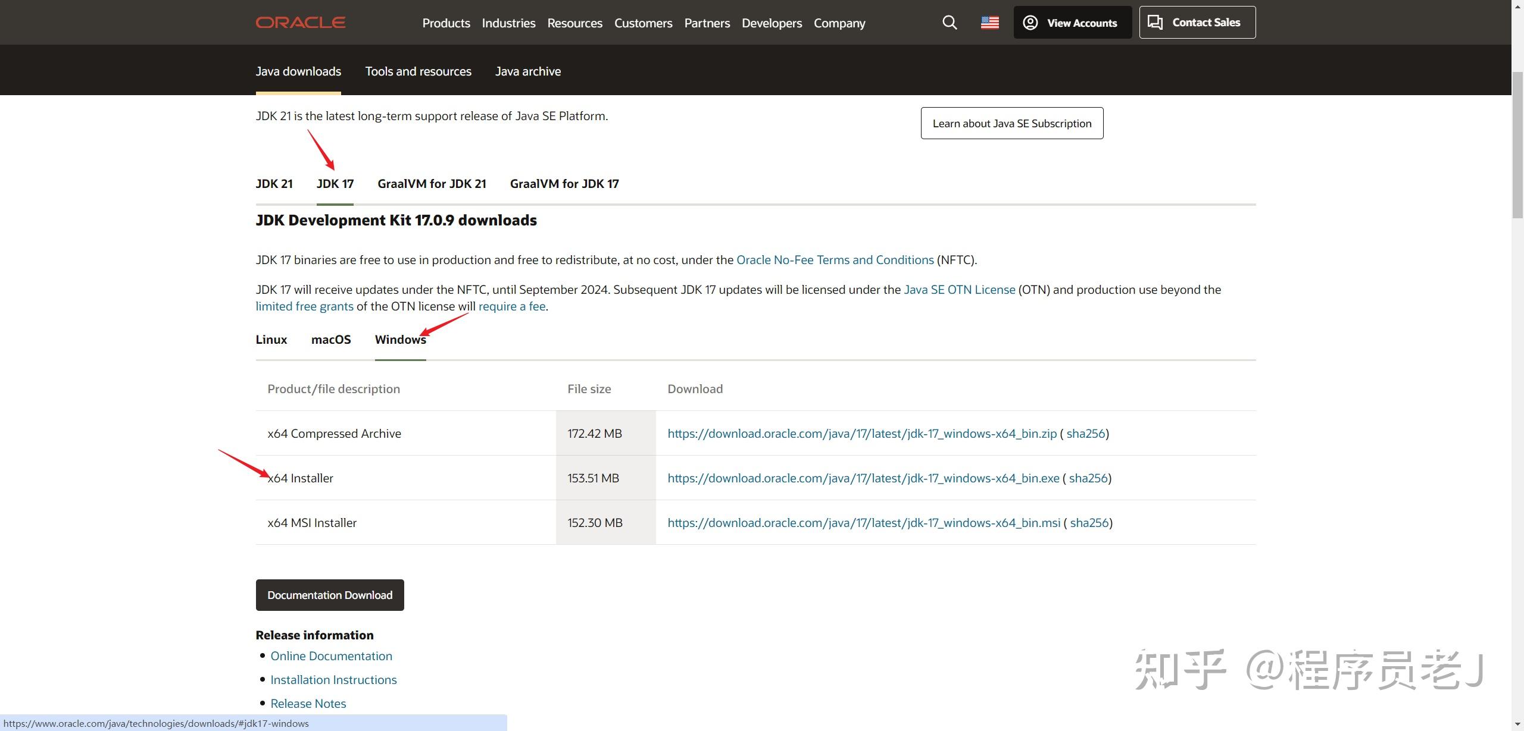Open the Developers menu
Image resolution: width=1524 pixels, height=731 pixels.
(772, 23)
